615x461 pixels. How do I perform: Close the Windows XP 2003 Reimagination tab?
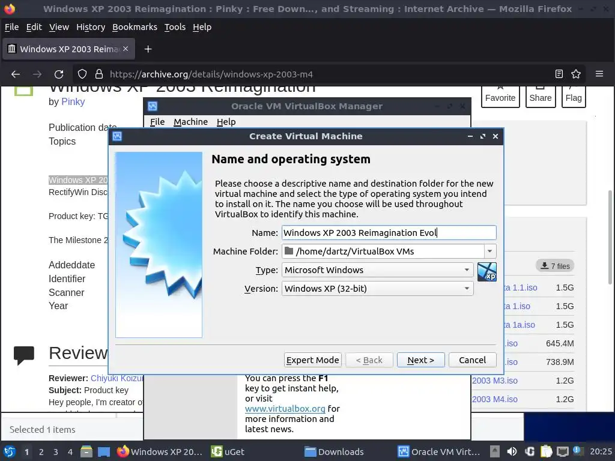(x=126, y=49)
